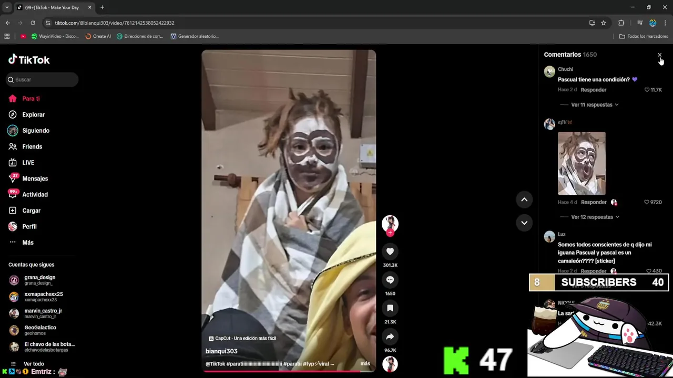673x378 pixels.
Task: Go to the Siguiendo feed
Action: (x=29, y=131)
